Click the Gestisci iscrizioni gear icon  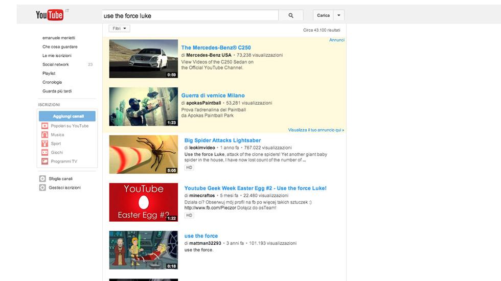pyautogui.click(x=43, y=188)
